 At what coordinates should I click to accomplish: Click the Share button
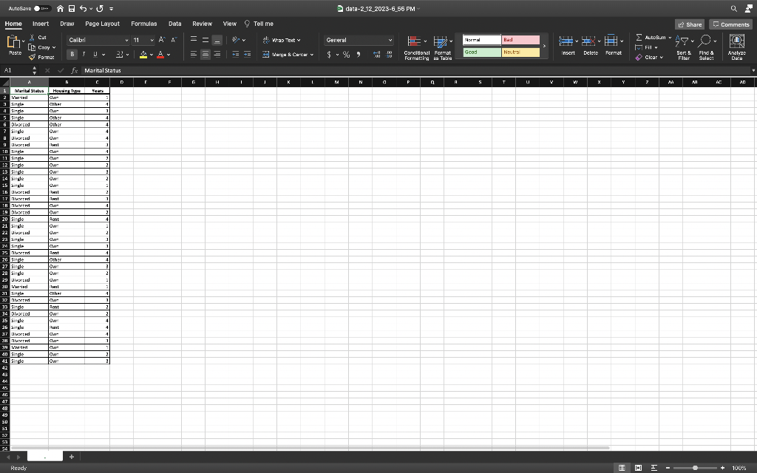[690, 24]
